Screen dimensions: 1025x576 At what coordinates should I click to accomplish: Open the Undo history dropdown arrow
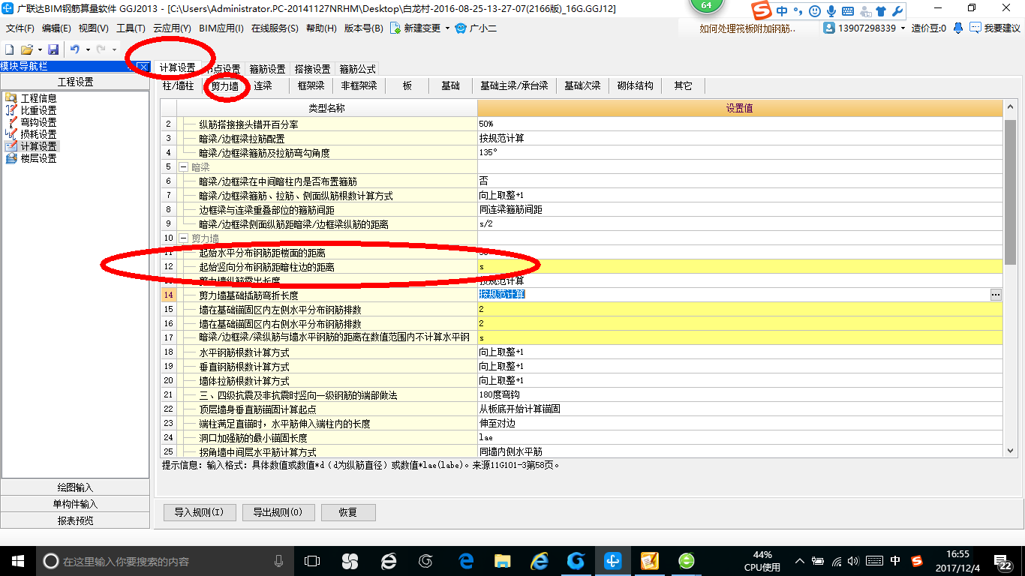click(87, 49)
